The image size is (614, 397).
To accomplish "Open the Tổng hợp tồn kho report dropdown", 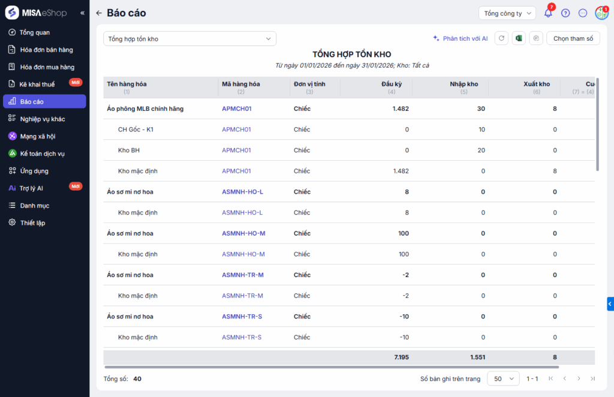I will pyautogui.click(x=189, y=39).
